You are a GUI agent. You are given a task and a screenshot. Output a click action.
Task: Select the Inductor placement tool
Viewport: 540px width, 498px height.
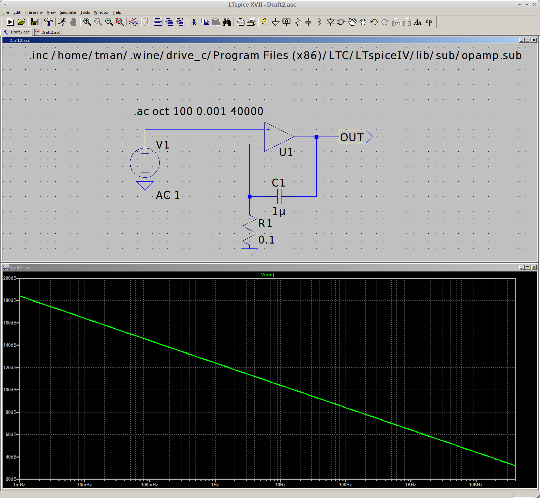[x=319, y=22]
